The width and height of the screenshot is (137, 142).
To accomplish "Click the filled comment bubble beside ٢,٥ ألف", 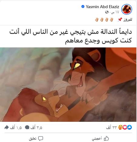I will pos(27,128).
